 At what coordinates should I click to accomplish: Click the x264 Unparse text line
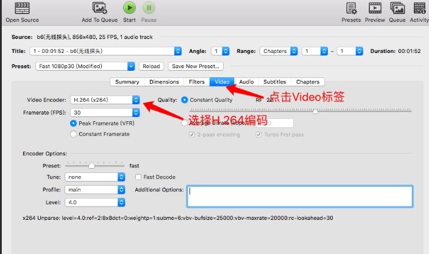[178, 218]
